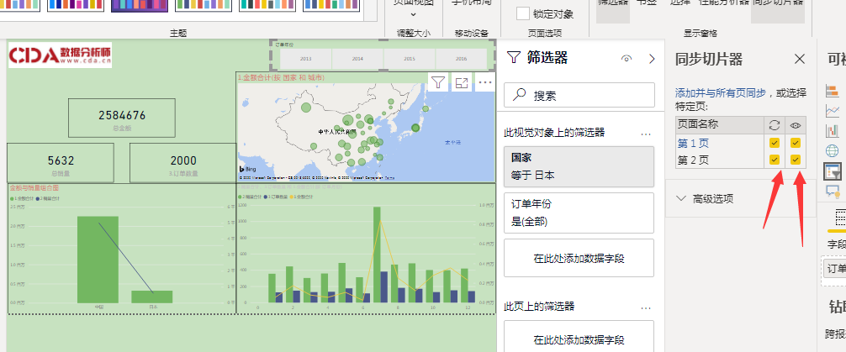The image size is (846, 352).
Task: Click the 第 1 页 link in sync slicers
Action: tap(693, 144)
